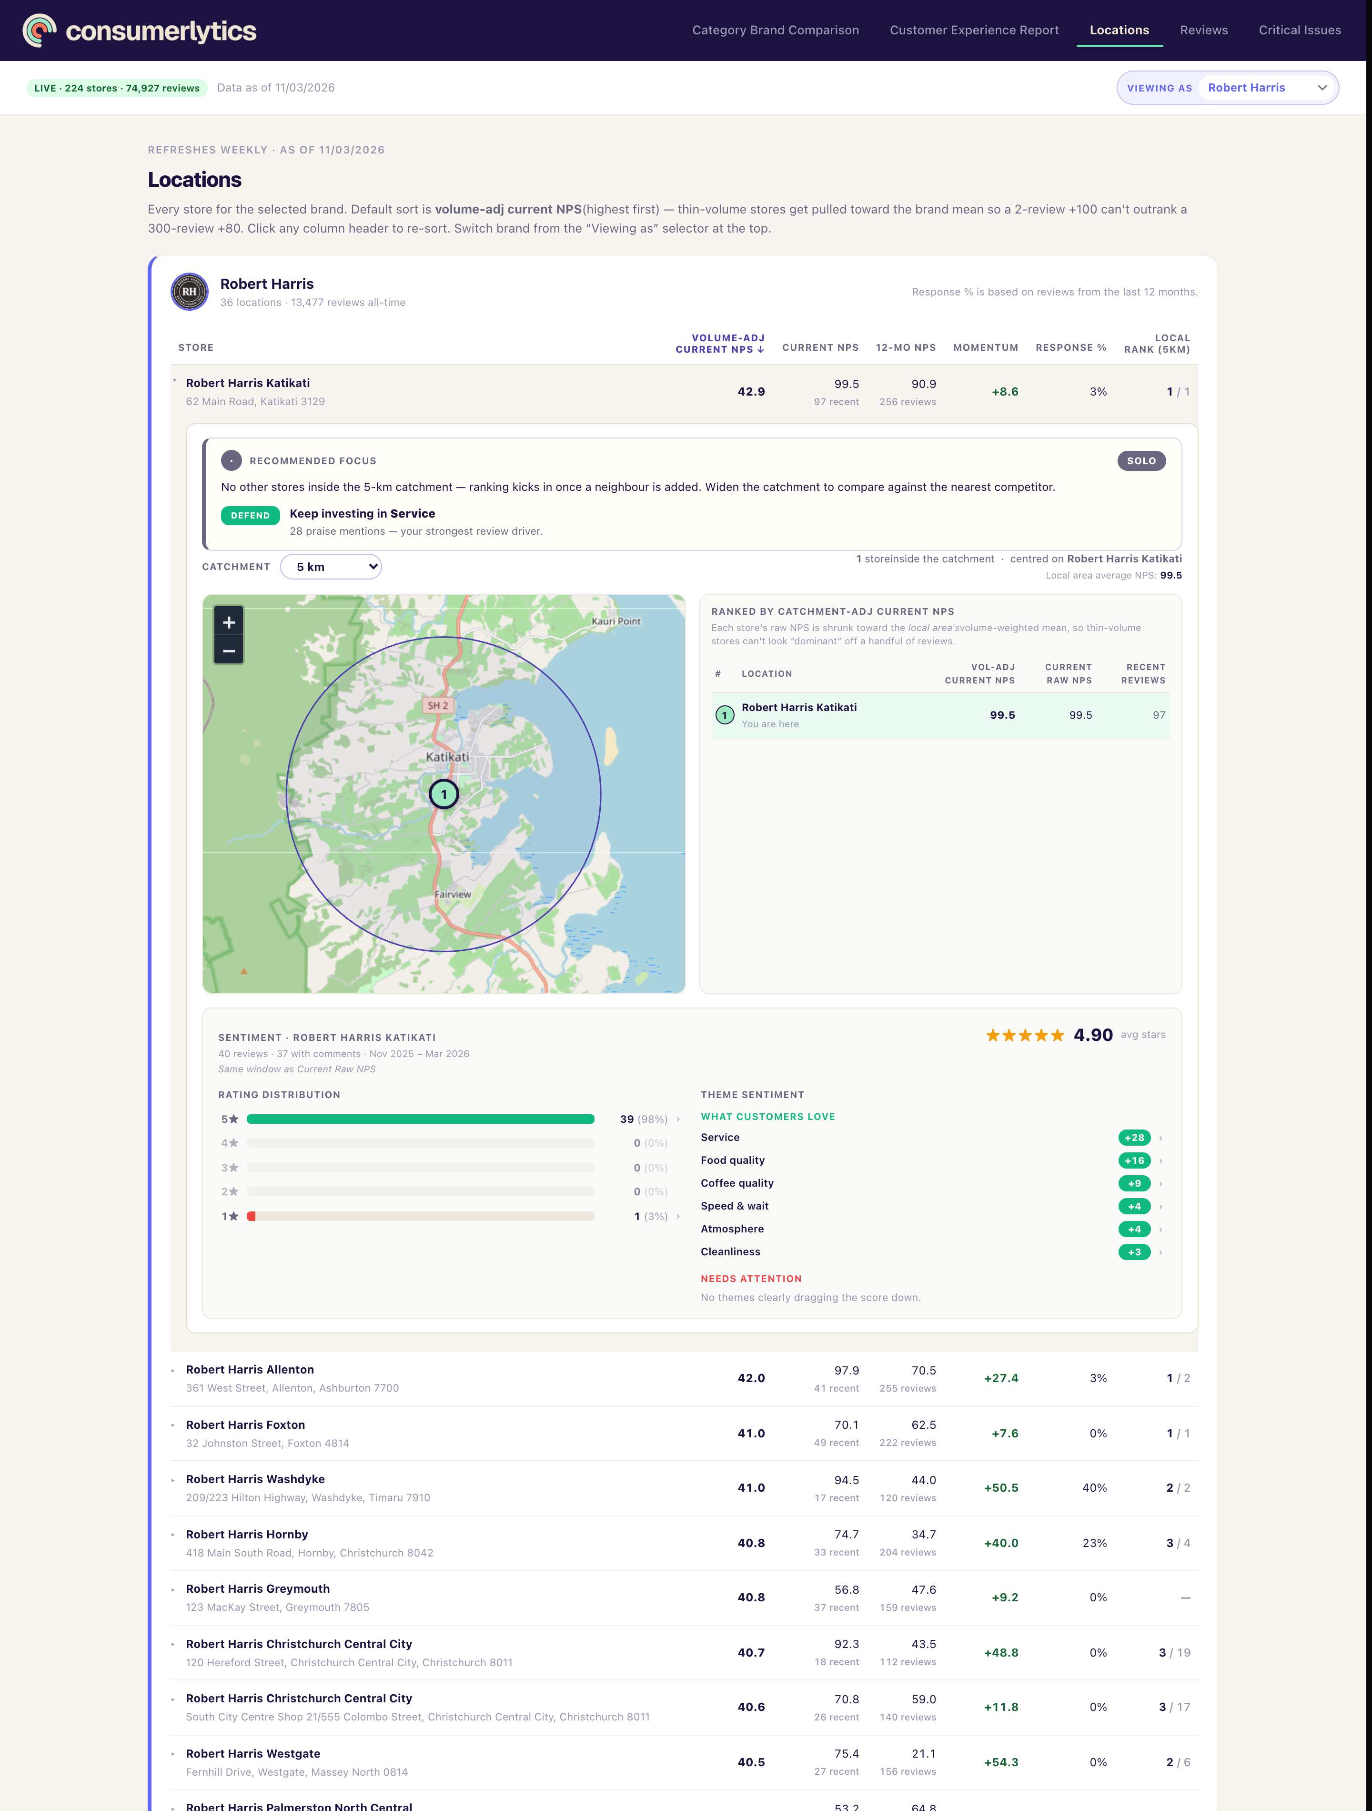The image size is (1372, 1811).
Task: Click the 4-star rating distribution bar
Action: (420, 1143)
